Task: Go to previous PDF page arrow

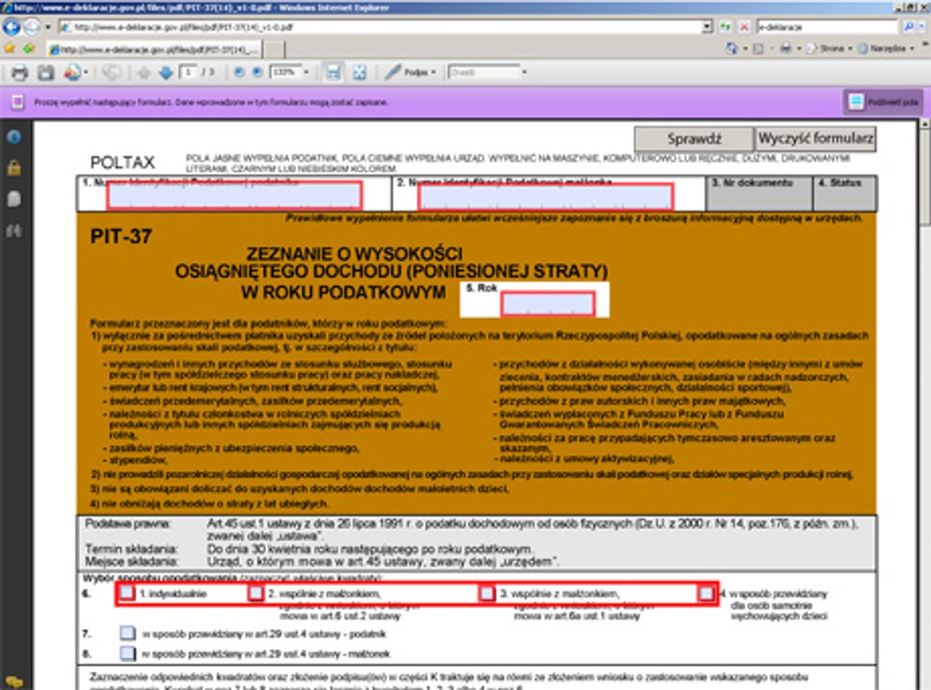Action: 144,72
